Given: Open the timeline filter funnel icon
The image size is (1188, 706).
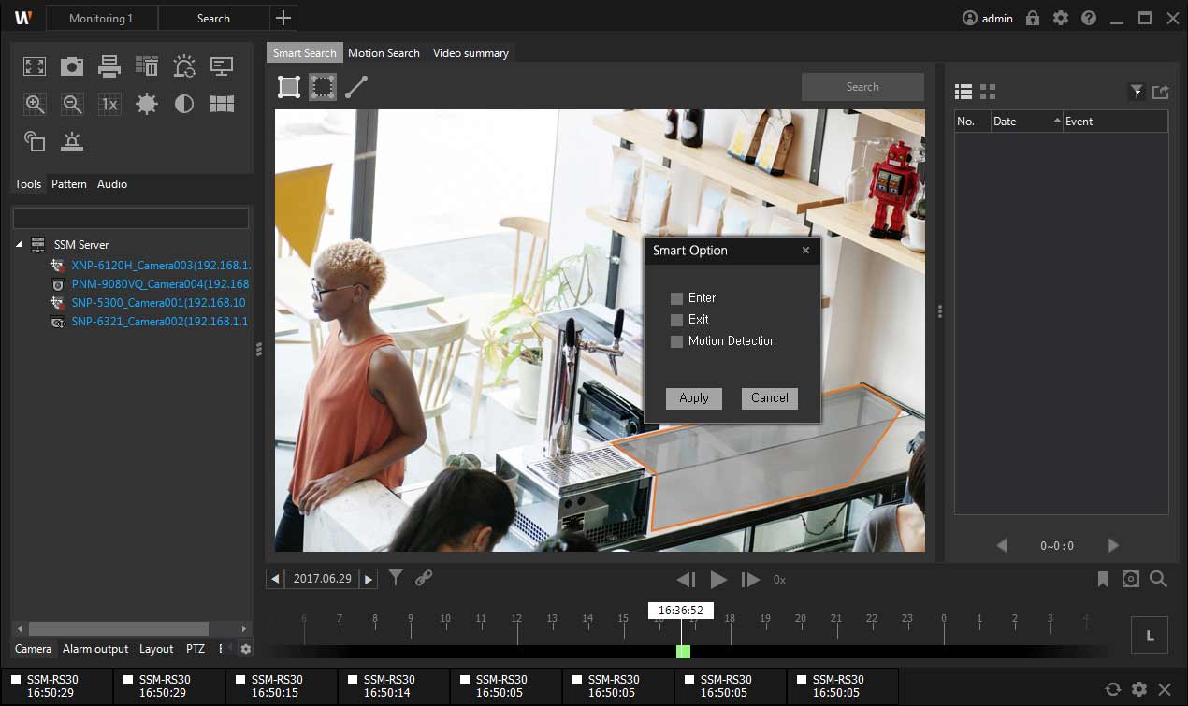Looking at the screenshot, I should coord(396,579).
